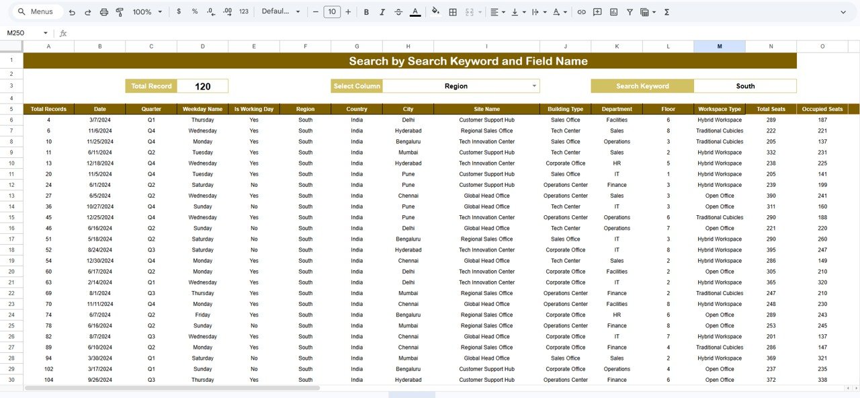Toggle strikethrough formatting

pos(398,11)
